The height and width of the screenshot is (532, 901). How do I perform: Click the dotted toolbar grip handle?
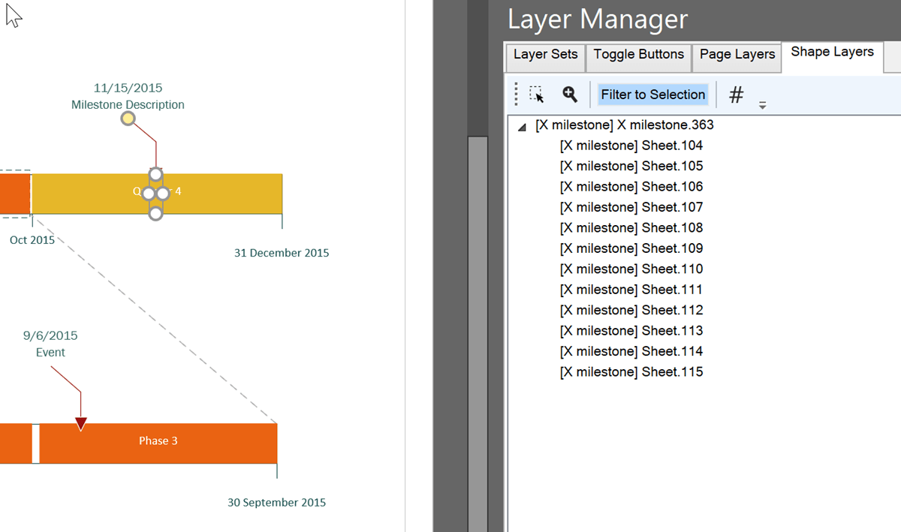click(x=517, y=95)
